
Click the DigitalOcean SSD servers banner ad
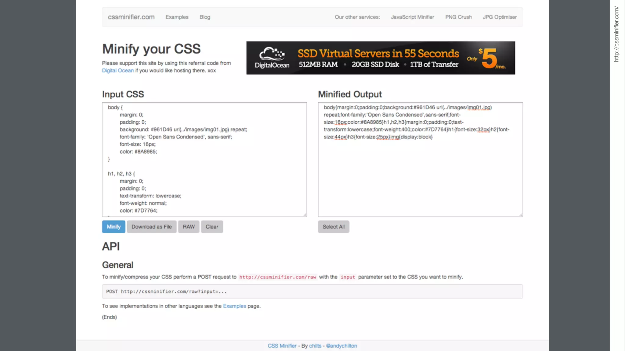381,58
